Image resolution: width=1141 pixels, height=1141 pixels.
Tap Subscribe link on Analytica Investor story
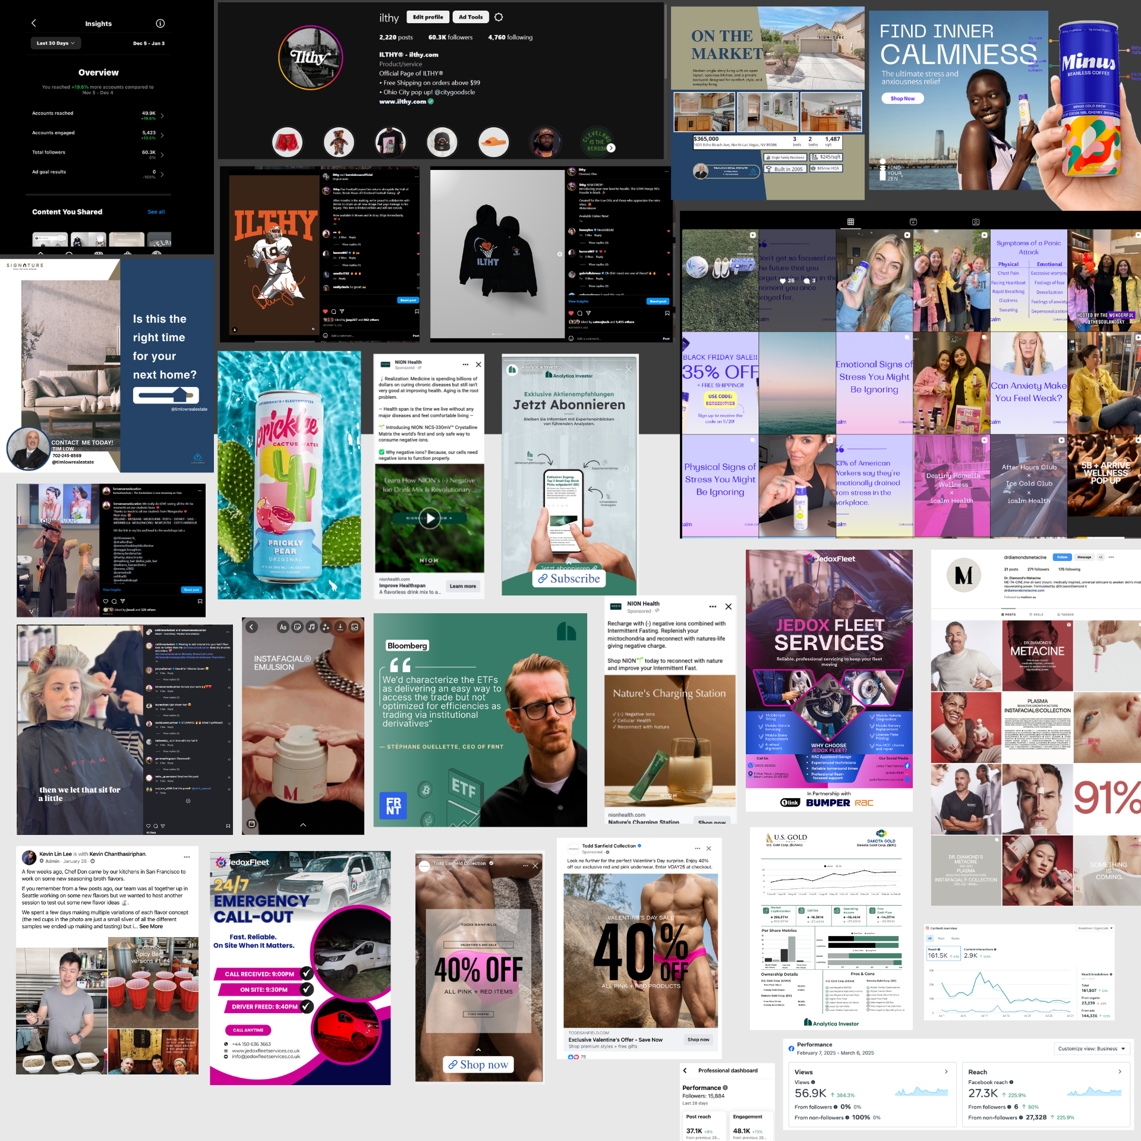click(x=569, y=578)
